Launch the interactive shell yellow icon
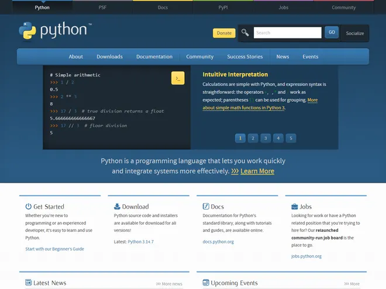386x289 pixels. click(178, 78)
